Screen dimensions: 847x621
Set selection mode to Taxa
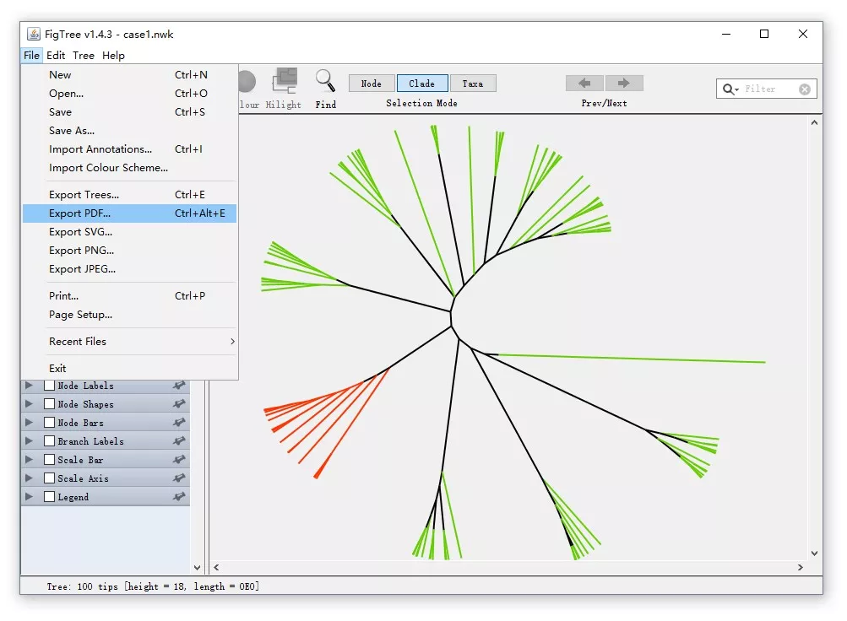tap(473, 84)
